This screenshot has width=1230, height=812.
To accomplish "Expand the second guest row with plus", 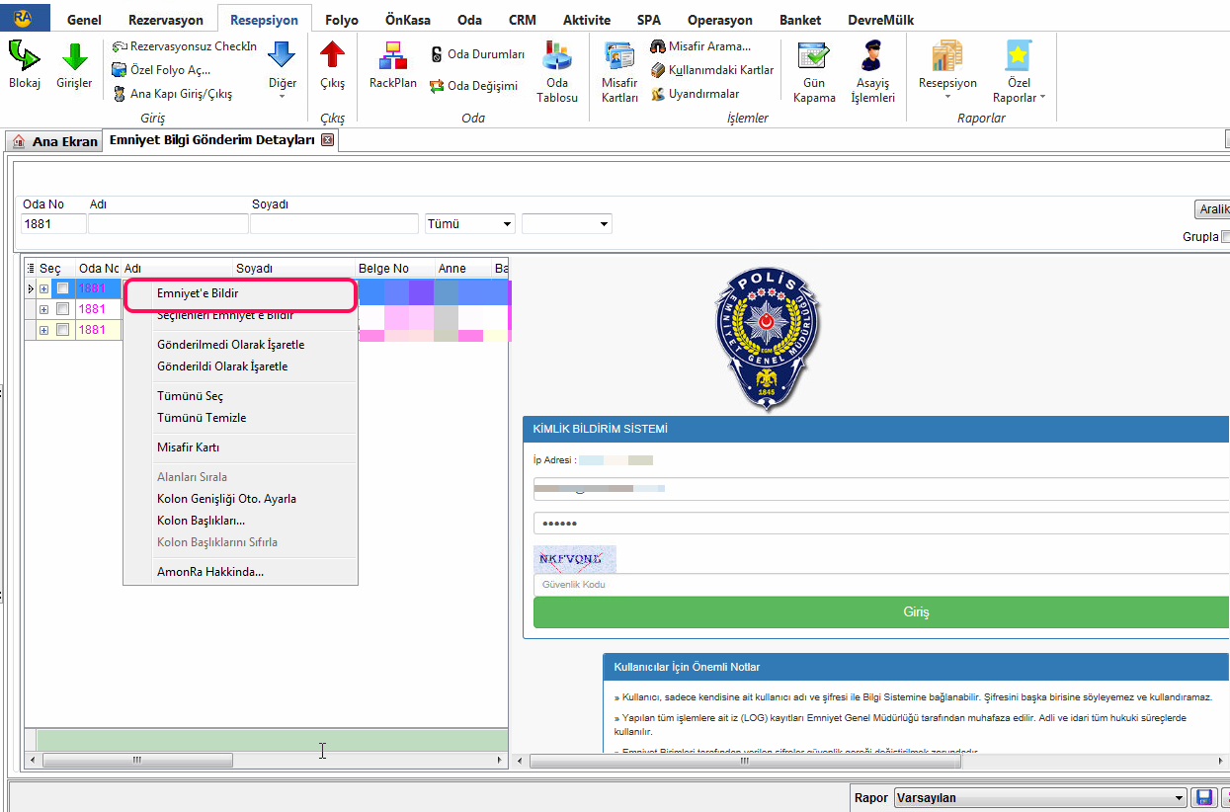I will (43, 309).
